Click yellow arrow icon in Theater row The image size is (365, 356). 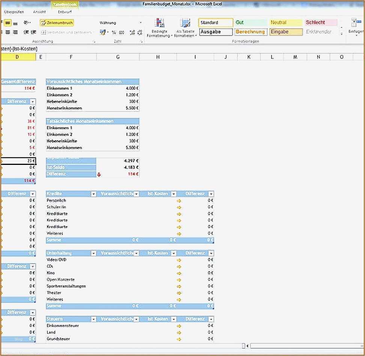tap(179, 293)
